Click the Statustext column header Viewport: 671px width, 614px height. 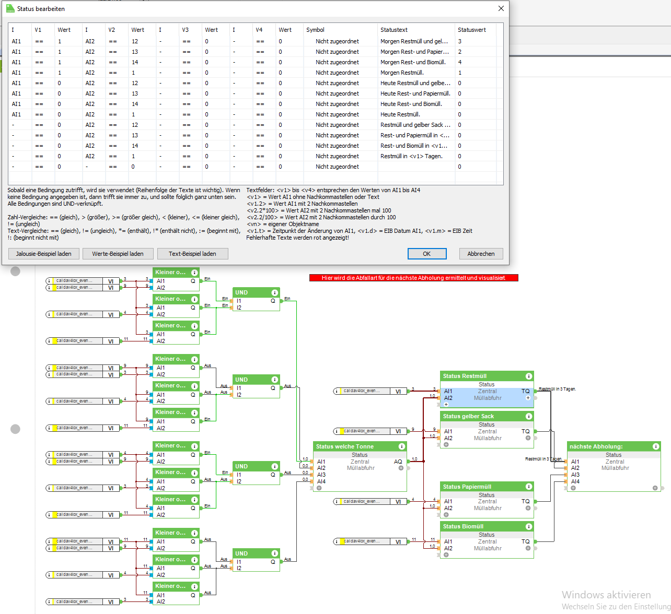click(x=394, y=30)
